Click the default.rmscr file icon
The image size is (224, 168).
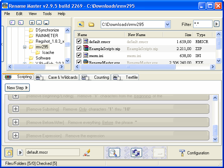pyautogui.click(x=85, y=41)
